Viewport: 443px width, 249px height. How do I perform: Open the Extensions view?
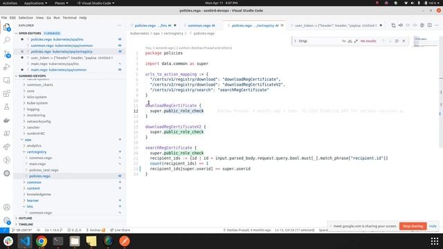click(7, 93)
